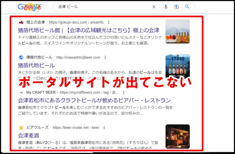Click the URL text https://gokujo-aizu.com › areainfo
This screenshot has width=235, height=154.
pyautogui.click(x=76, y=22)
